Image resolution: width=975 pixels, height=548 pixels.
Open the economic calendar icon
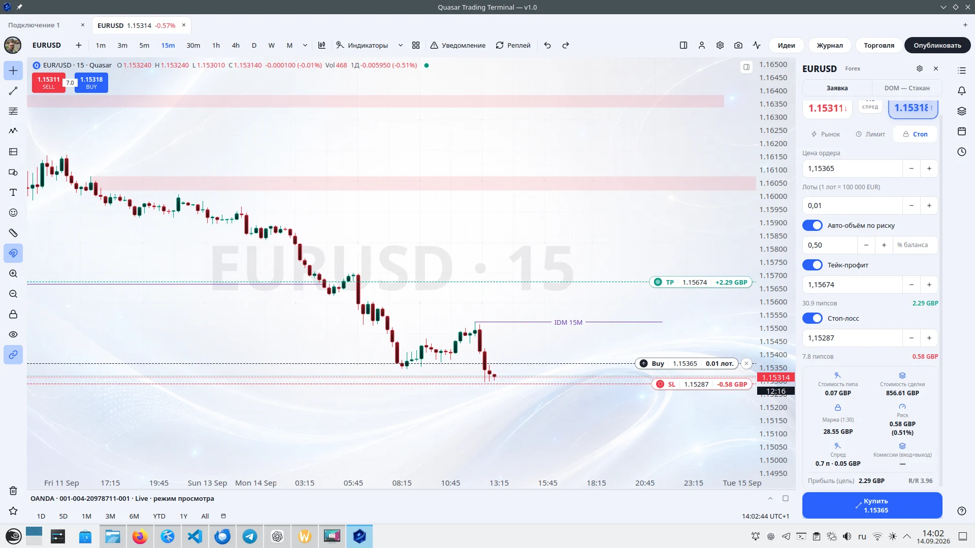pyautogui.click(x=962, y=131)
